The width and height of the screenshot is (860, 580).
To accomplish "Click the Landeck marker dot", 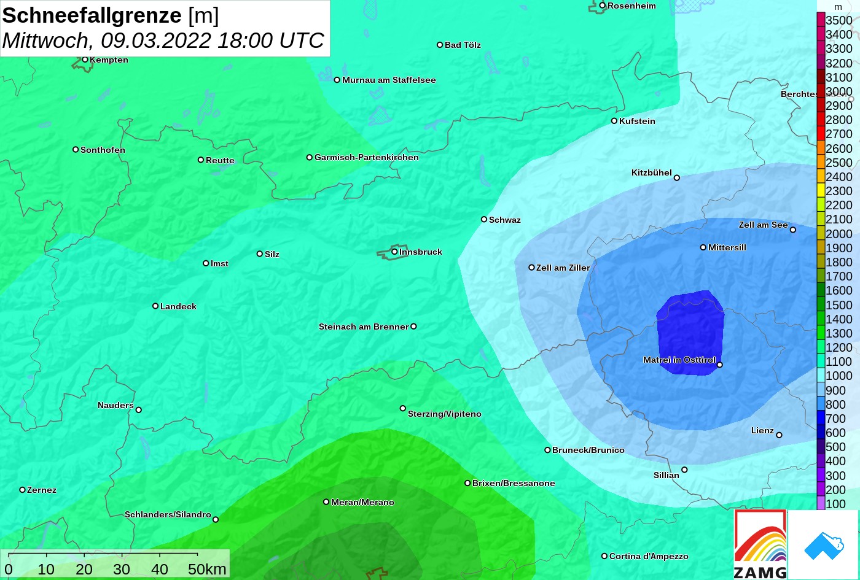I will click(155, 306).
